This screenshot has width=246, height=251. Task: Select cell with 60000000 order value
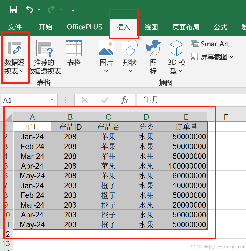coord(186,176)
